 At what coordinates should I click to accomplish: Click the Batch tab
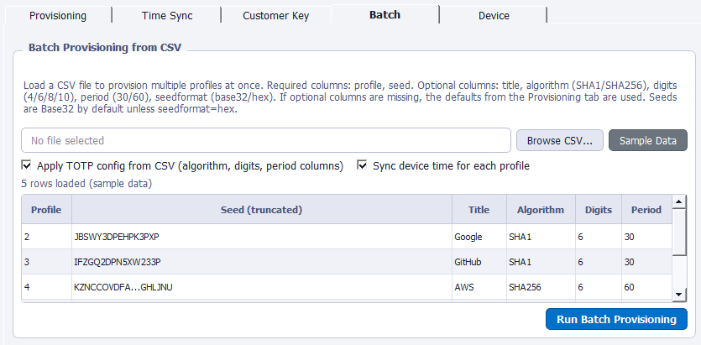tap(385, 15)
